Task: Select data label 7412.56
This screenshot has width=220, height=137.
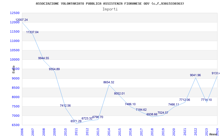Action: pyautogui.click(x=65, y=105)
